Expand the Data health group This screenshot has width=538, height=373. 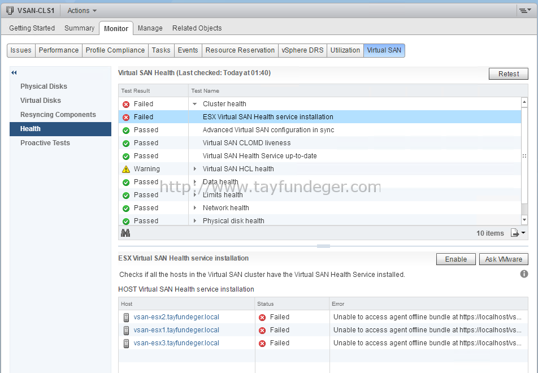tap(195, 182)
